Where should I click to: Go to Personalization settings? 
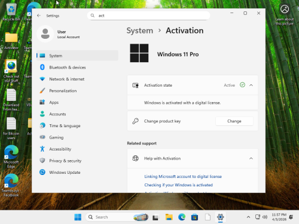(x=77, y=91)
